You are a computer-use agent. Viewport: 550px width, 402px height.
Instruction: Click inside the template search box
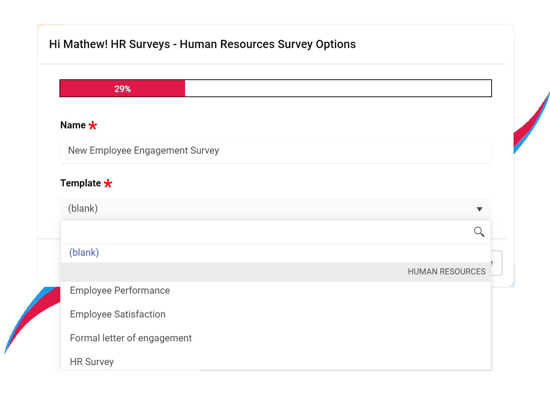point(260,232)
